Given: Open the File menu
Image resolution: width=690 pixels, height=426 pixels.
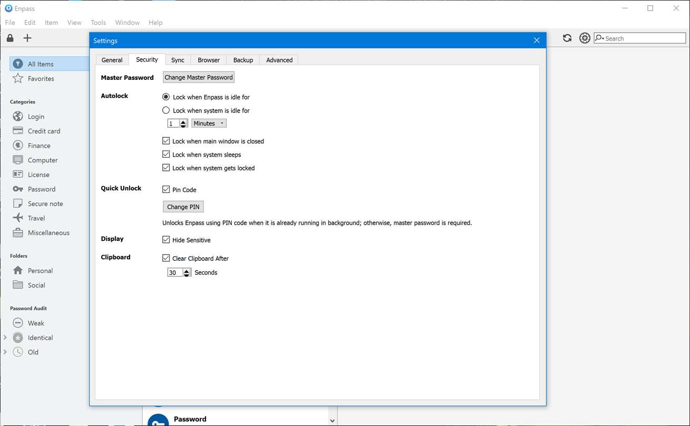Looking at the screenshot, I should click(x=10, y=23).
